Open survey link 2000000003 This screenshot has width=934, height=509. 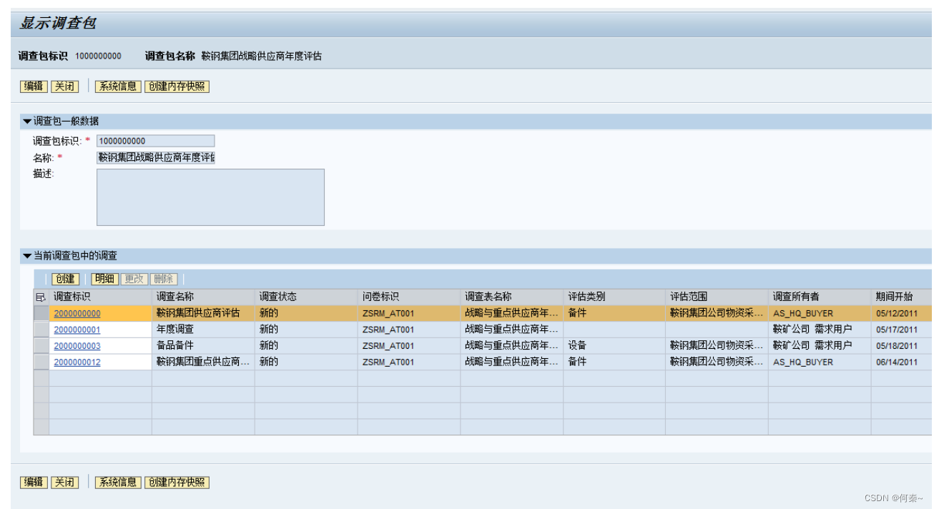tap(77, 346)
